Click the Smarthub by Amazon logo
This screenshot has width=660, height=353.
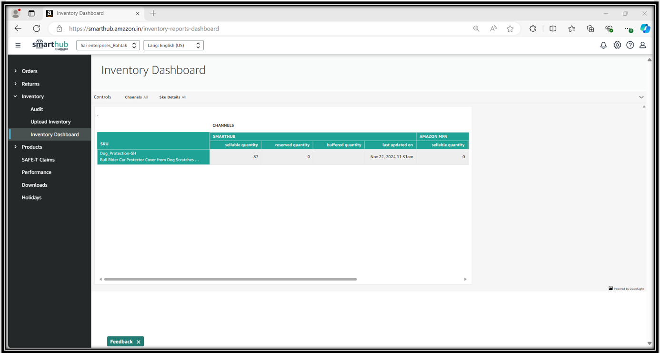pyautogui.click(x=50, y=45)
